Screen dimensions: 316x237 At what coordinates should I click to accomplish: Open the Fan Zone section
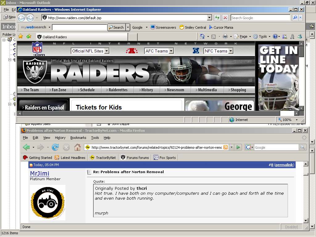pos(59,90)
